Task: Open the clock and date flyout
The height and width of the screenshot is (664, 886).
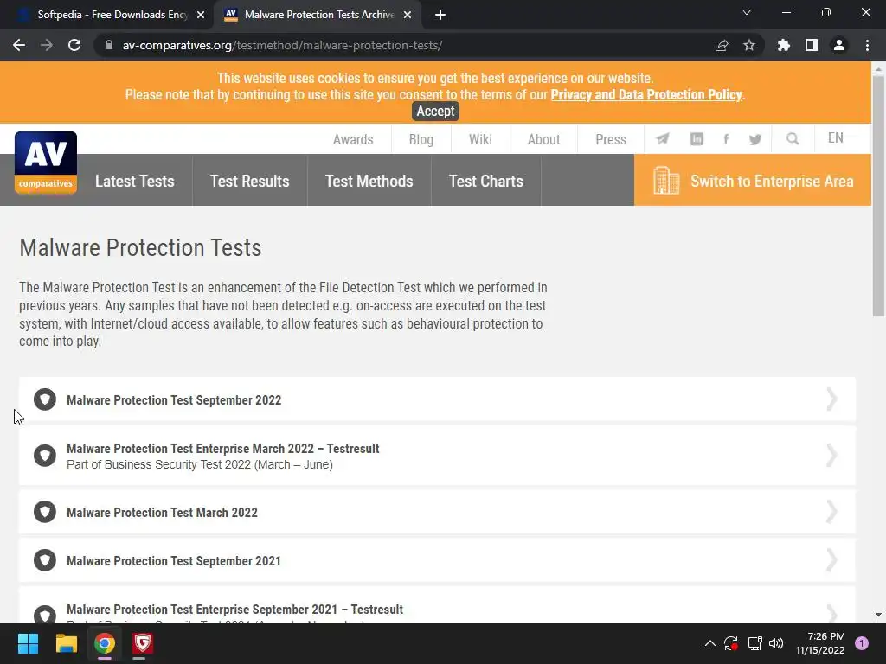Action: (x=820, y=643)
